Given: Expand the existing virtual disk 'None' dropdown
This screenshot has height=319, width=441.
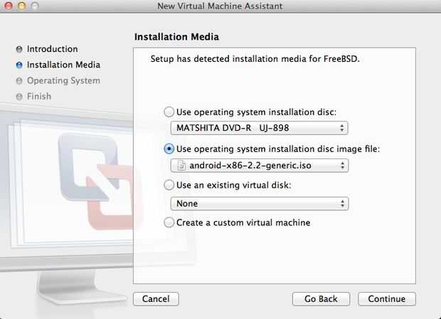Looking at the screenshot, I should tap(259, 203).
